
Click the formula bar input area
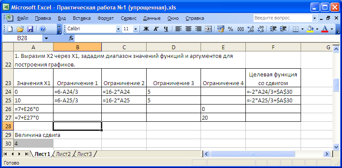(207, 38)
